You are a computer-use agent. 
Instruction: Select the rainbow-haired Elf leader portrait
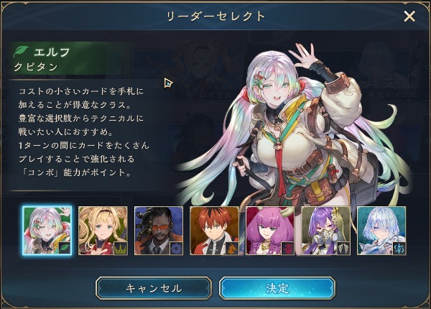coord(47,231)
